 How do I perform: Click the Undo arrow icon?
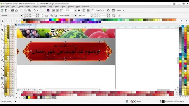(35, 11)
